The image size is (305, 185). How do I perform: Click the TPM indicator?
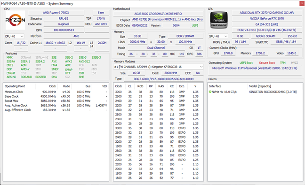(282, 63)
